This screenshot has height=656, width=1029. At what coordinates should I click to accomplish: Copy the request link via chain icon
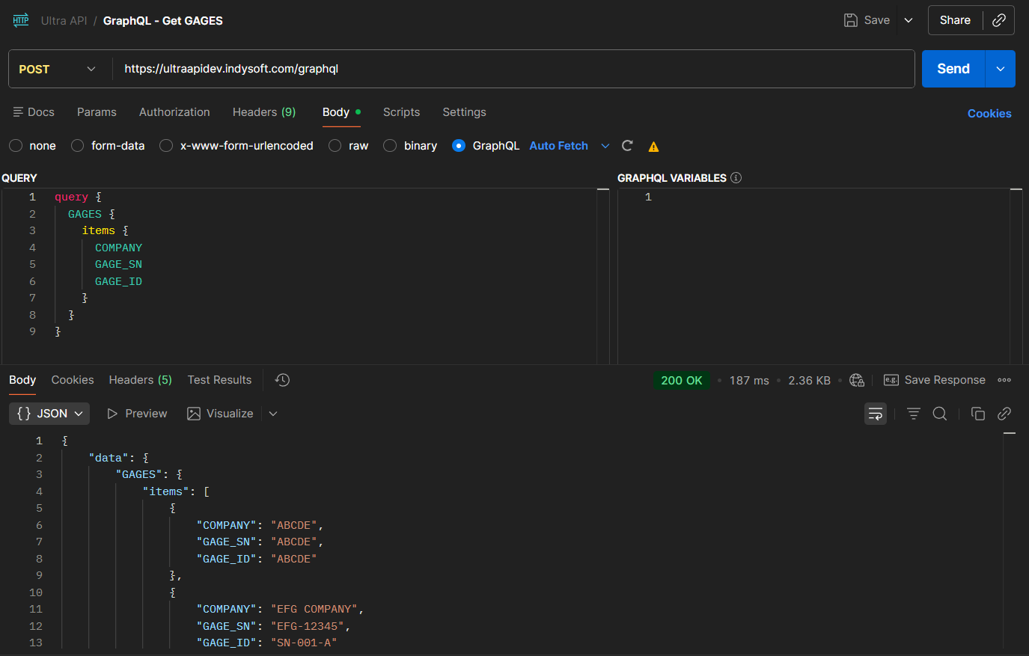coord(998,20)
